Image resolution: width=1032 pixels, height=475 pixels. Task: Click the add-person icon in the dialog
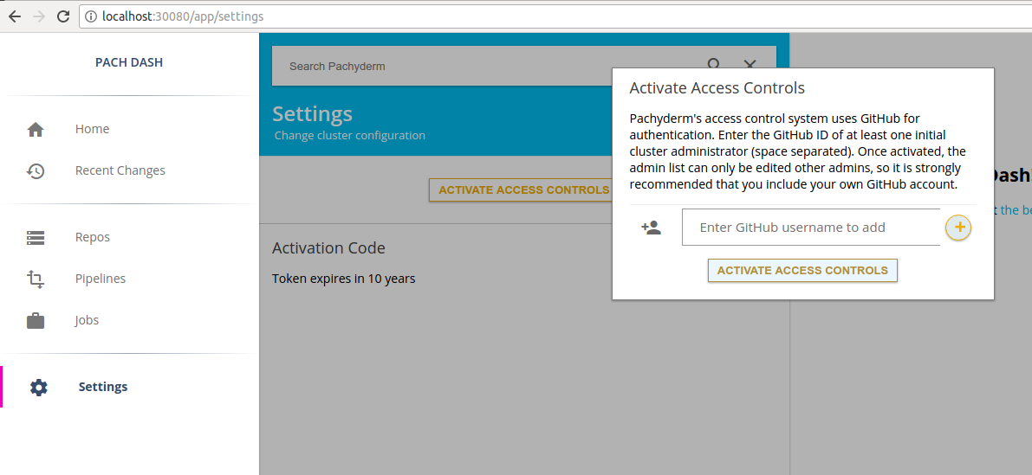click(651, 228)
